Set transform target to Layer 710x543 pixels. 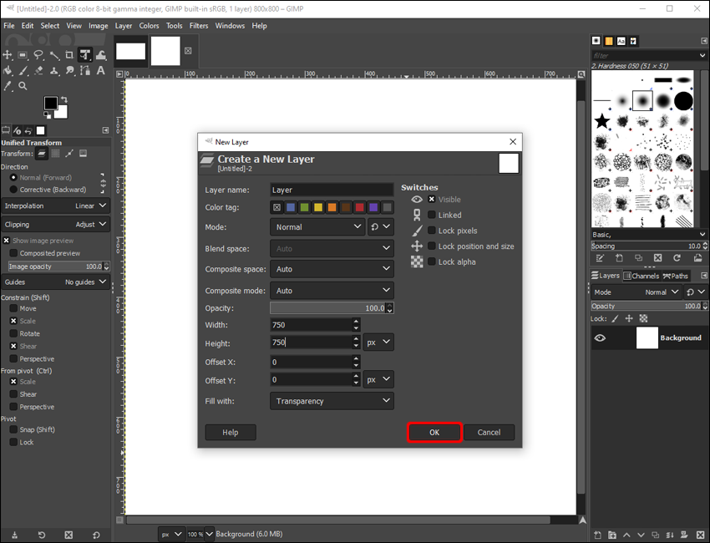click(x=42, y=154)
